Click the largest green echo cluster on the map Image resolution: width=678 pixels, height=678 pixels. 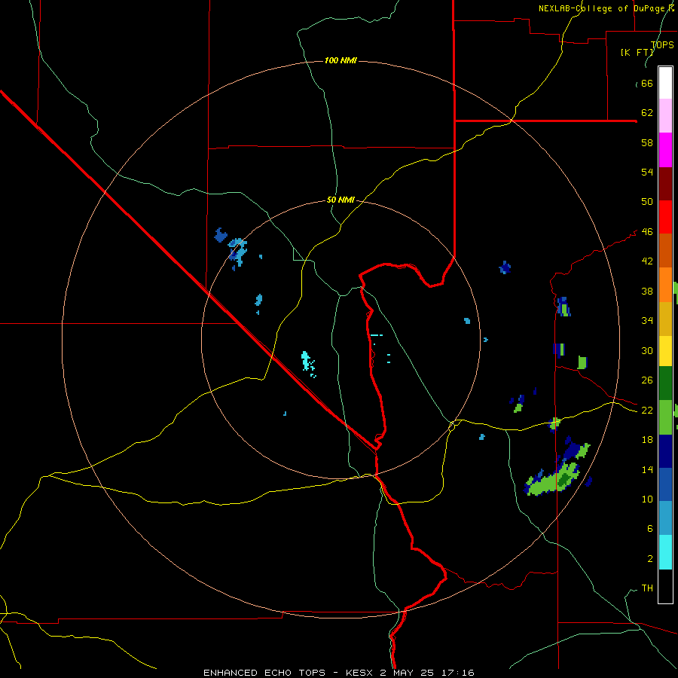(554, 480)
